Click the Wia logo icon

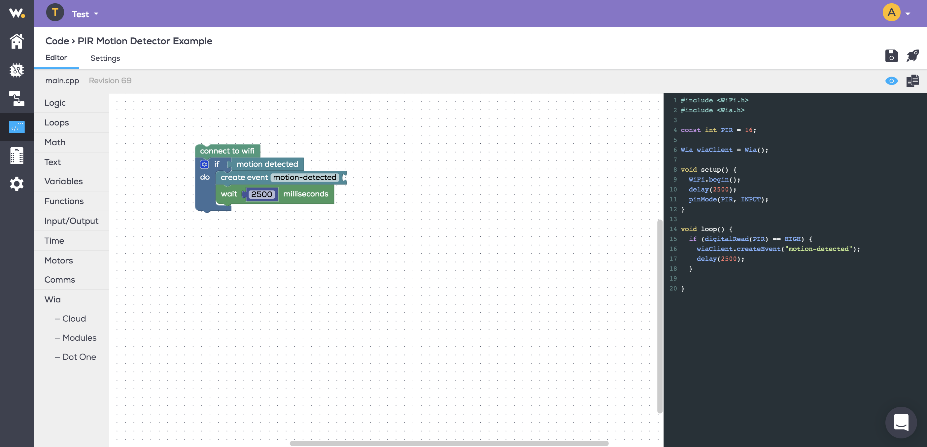click(x=17, y=13)
